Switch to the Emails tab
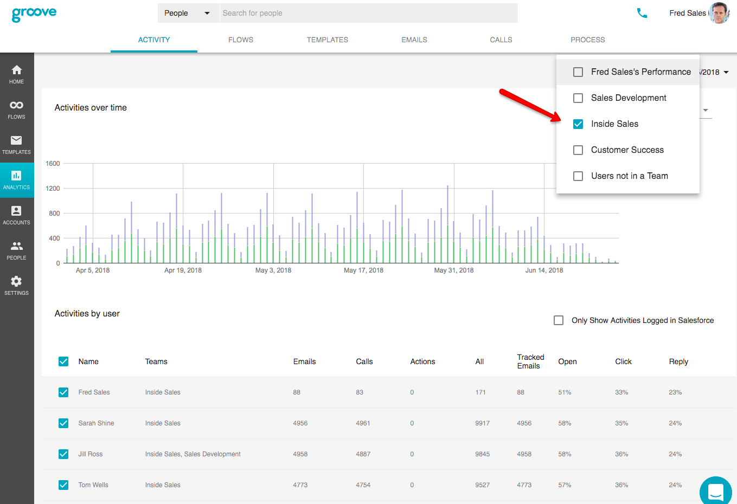Screen dimensions: 737x504 pos(414,40)
